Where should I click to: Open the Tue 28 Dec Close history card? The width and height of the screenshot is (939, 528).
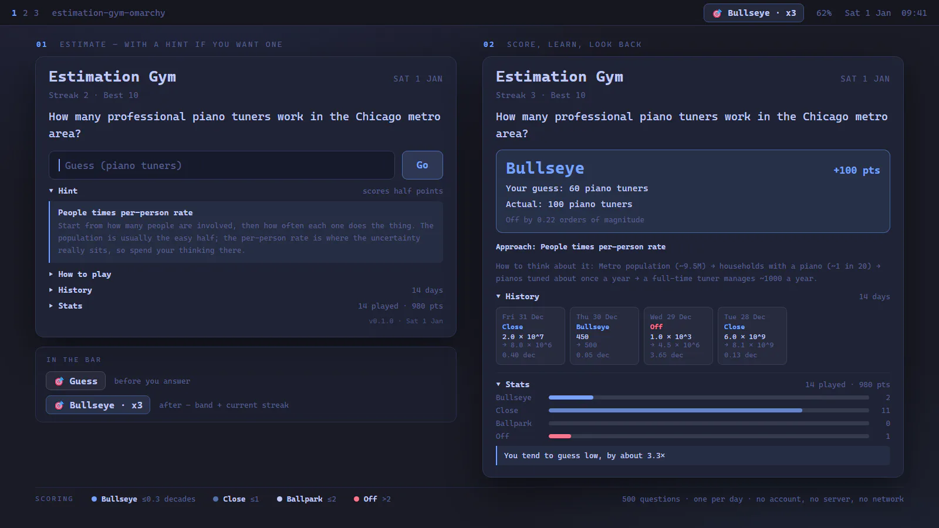pos(752,336)
